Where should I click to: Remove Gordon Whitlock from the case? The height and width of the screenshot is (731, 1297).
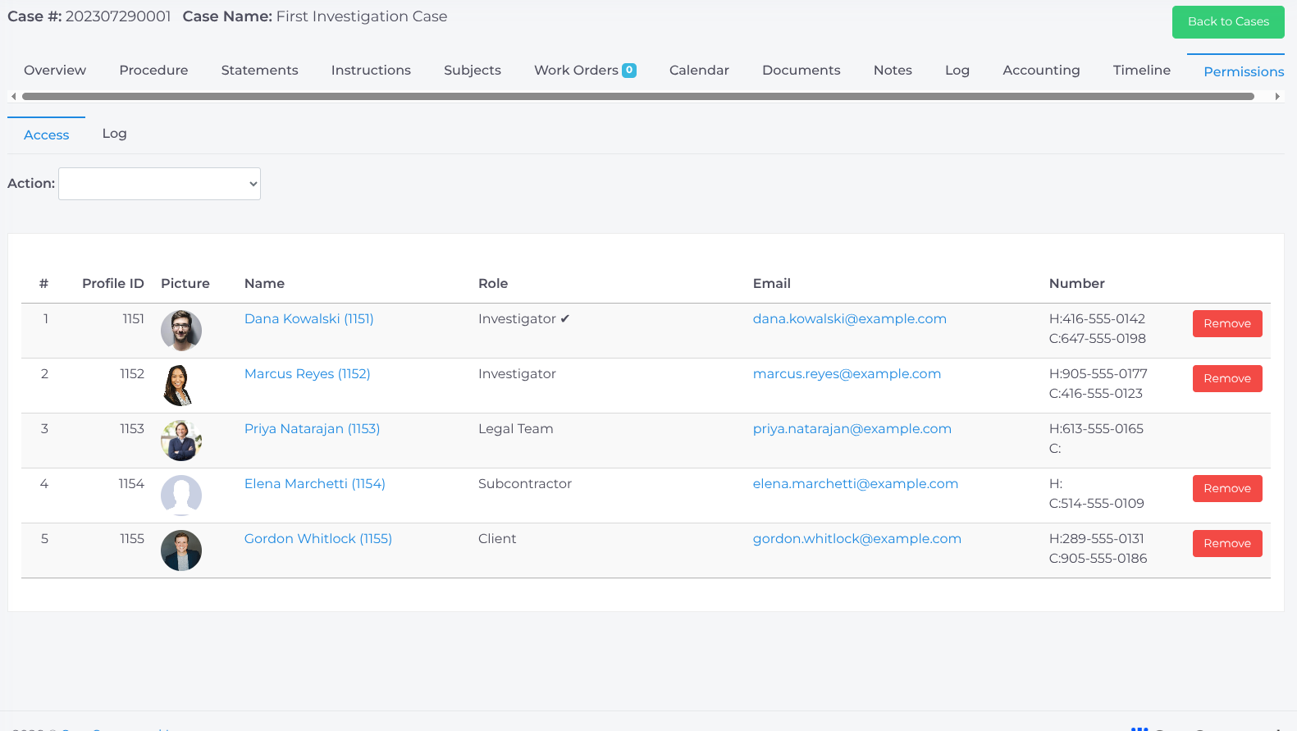[1227, 544]
